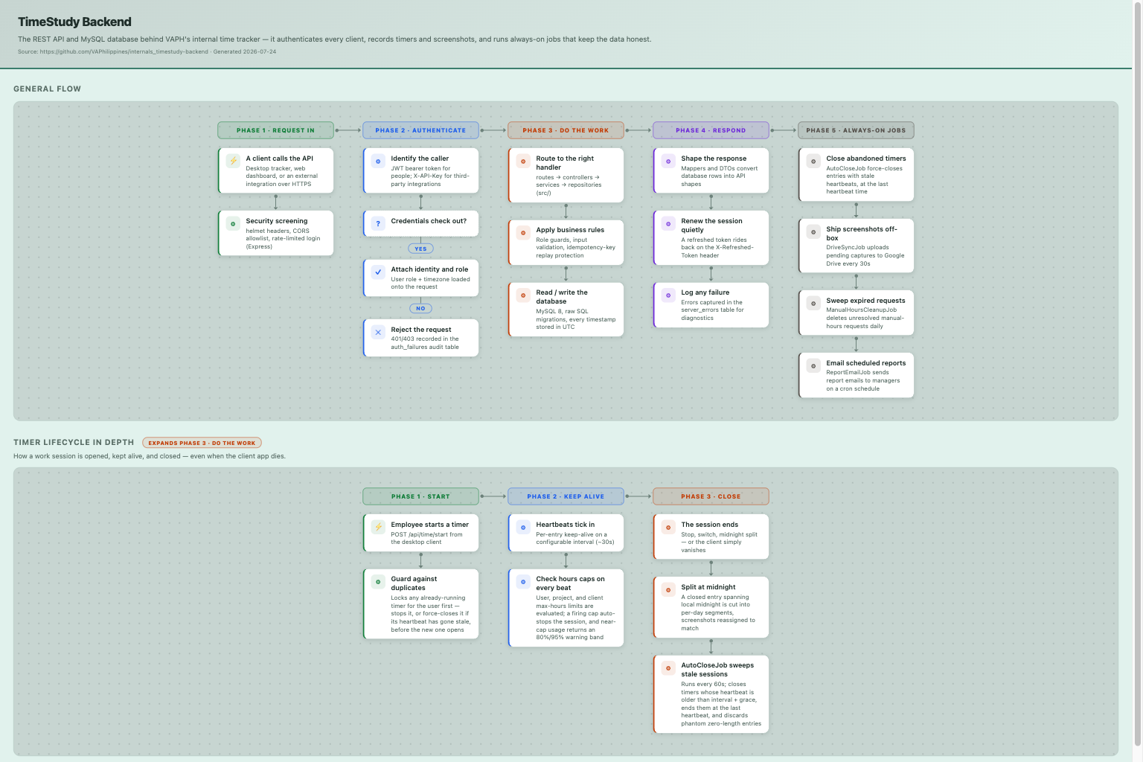Select the 'Phase 1 · Request In' header
This screenshot has height=762, width=1143.
(x=275, y=130)
